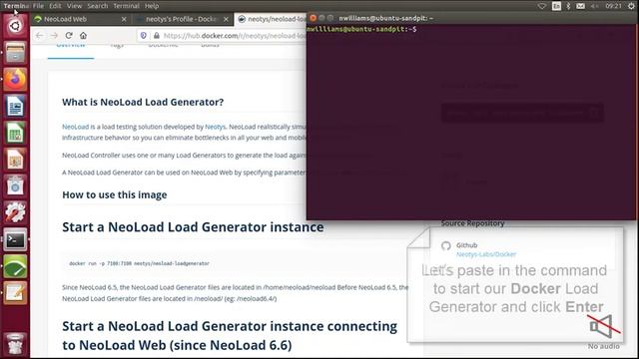
Task: Open the Trash in the dock
Action: 15,343
